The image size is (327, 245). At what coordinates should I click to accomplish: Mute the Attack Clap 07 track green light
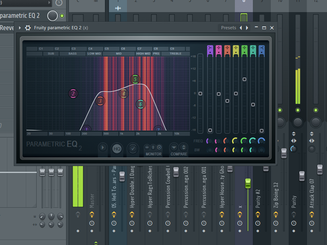click(316, 110)
